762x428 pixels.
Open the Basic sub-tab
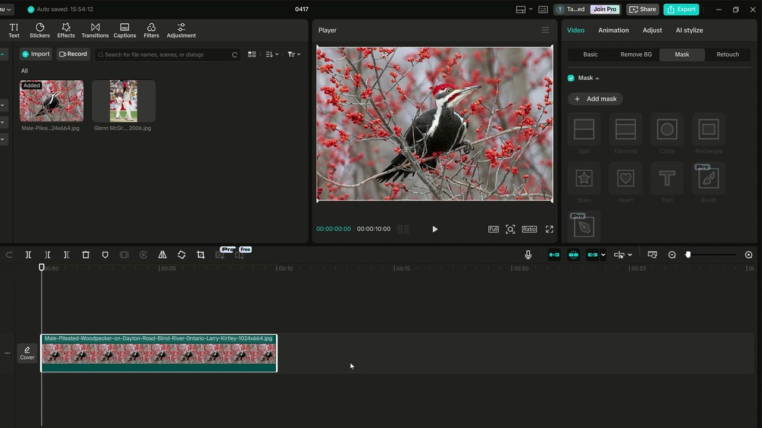[591, 54]
